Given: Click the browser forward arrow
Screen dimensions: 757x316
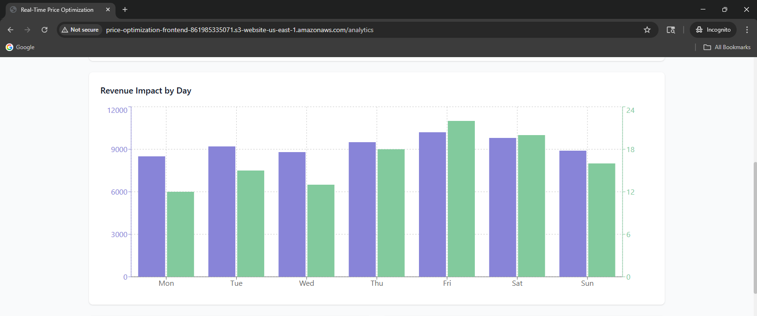Looking at the screenshot, I should [x=27, y=30].
